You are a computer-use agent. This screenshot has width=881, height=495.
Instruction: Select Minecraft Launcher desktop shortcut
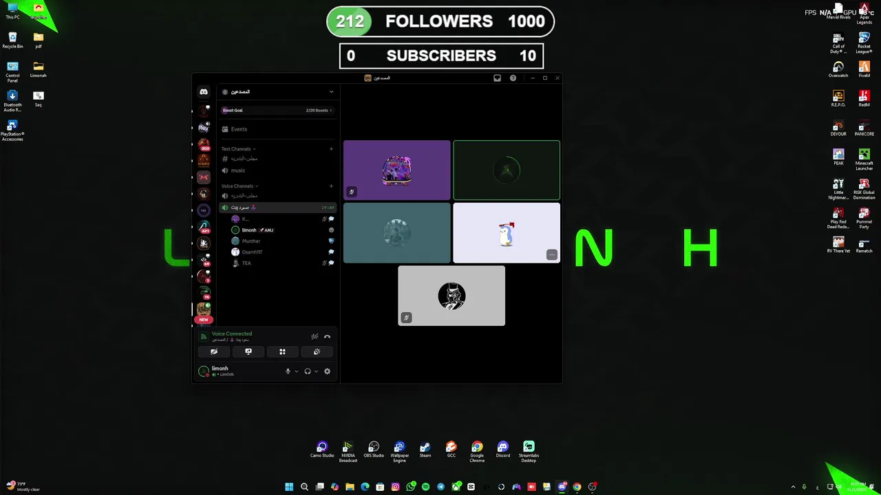pyautogui.click(x=864, y=159)
